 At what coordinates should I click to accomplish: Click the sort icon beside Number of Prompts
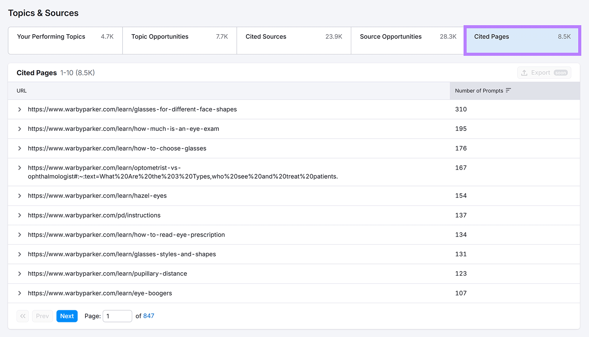tap(508, 90)
